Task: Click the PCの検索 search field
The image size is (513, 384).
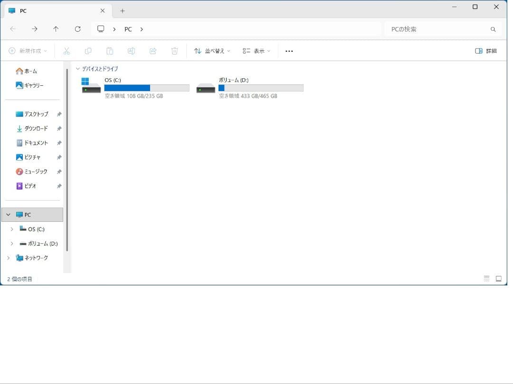Action: point(442,29)
